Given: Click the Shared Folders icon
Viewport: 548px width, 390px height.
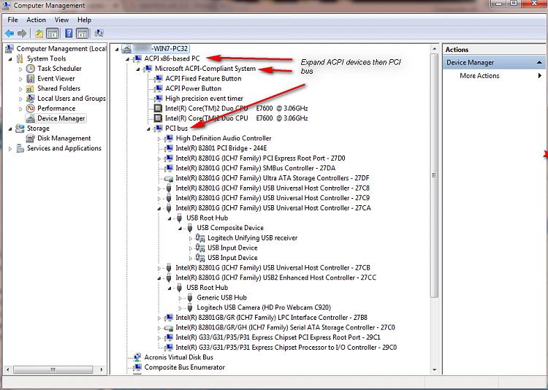Looking at the screenshot, I should pyautogui.click(x=31, y=88).
